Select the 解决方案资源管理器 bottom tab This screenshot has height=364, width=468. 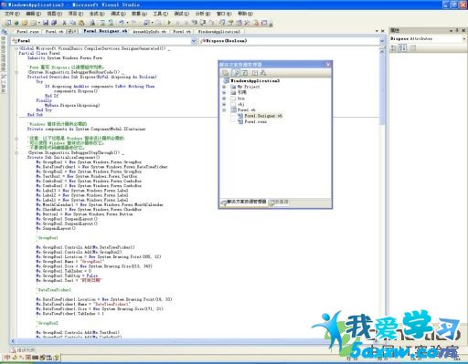244,202
